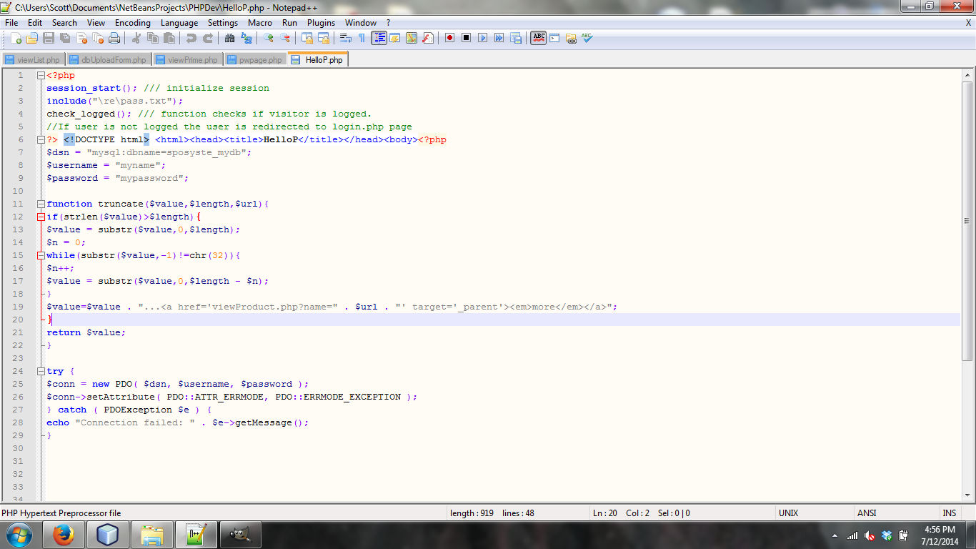Toggle INS insert mode in status bar
This screenshot has width=976, height=549.
tap(949, 513)
